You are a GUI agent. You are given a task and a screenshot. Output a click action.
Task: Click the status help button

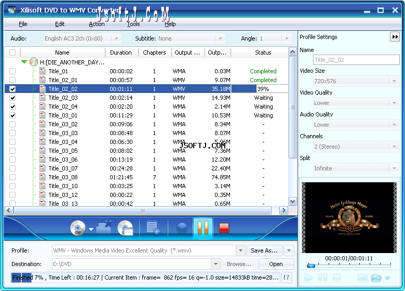click(287, 277)
